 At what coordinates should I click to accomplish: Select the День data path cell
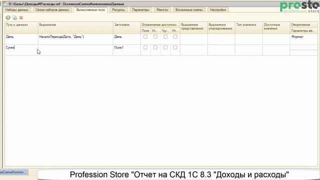[x=21, y=39]
